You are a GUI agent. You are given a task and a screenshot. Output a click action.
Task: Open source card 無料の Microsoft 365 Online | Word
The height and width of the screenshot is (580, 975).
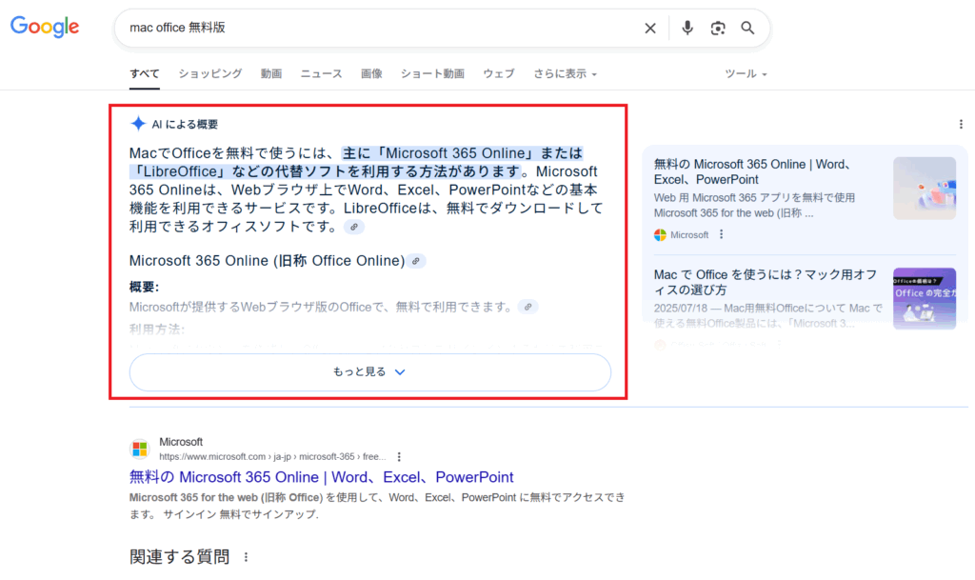[x=752, y=171]
